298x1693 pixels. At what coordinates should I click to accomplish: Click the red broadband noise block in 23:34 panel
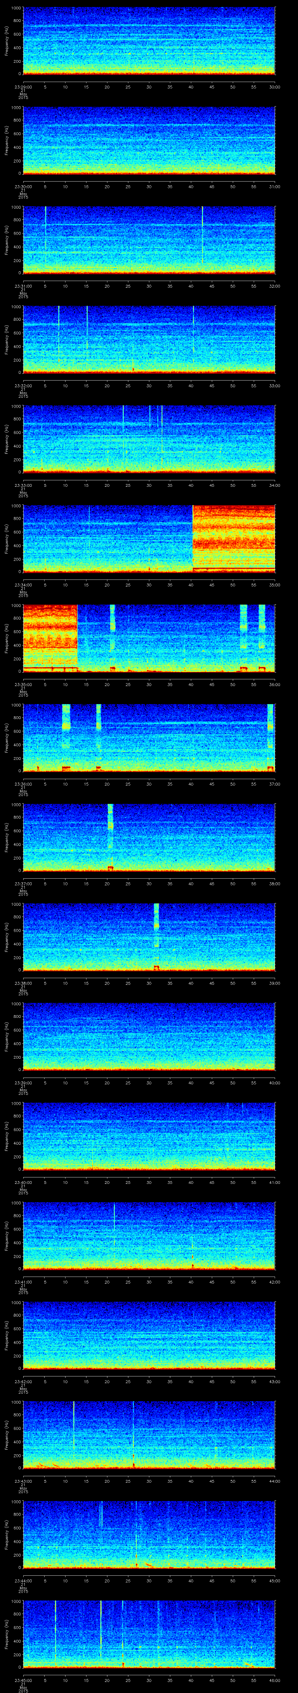233,539
